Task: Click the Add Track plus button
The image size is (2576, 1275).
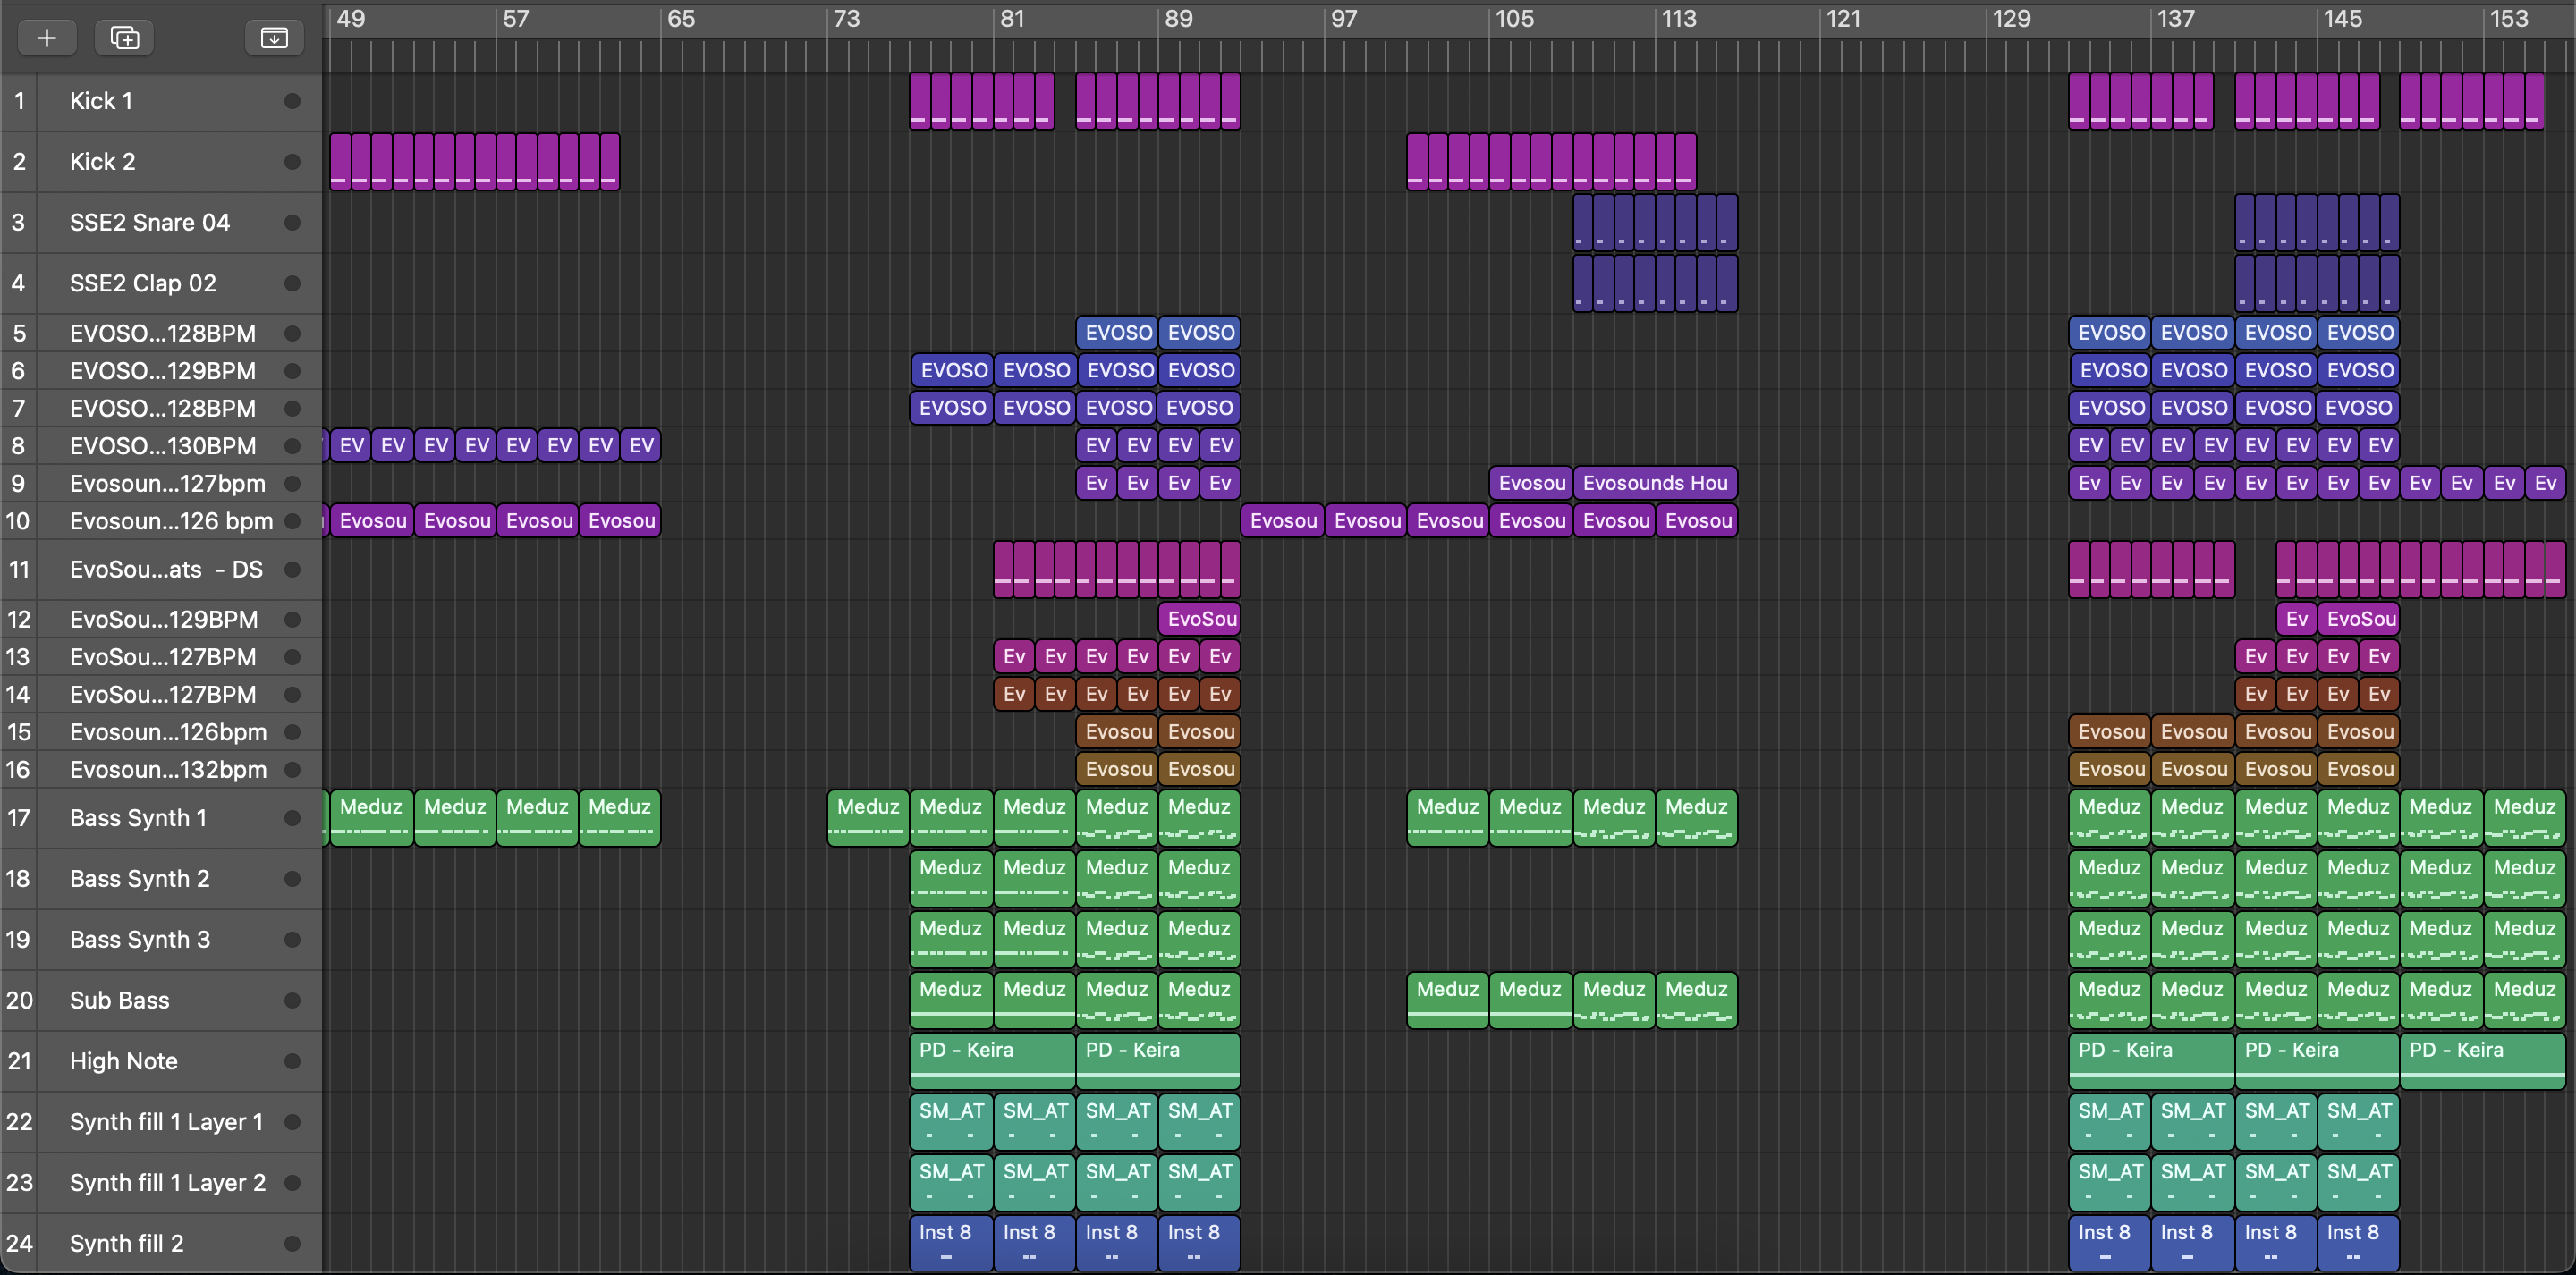Action: pos(46,38)
